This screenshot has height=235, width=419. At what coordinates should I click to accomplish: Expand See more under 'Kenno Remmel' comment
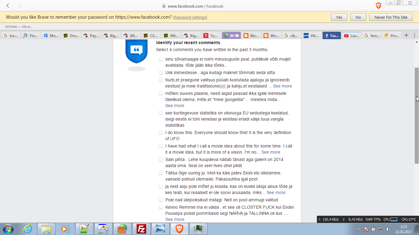tap(175, 219)
